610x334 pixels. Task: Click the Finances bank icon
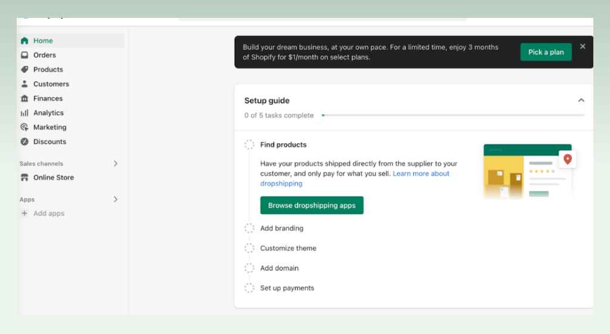point(24,98)
